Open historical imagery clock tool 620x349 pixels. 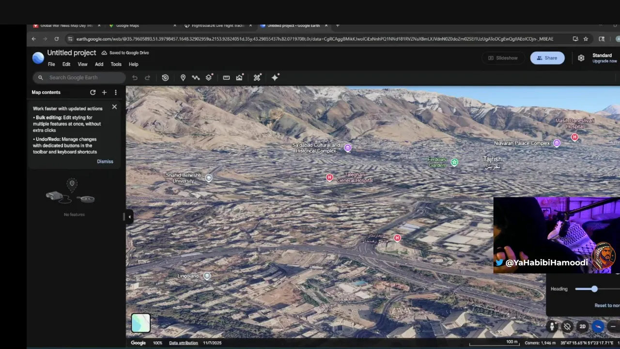point(165,78)
